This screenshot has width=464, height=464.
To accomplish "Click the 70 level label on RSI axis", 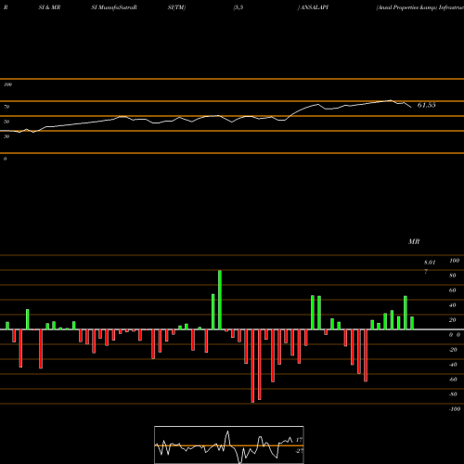I will (6, 107).
